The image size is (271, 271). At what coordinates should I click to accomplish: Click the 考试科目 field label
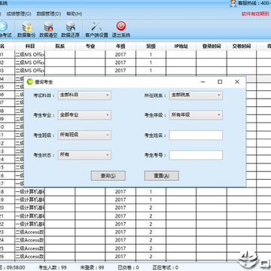44,96
